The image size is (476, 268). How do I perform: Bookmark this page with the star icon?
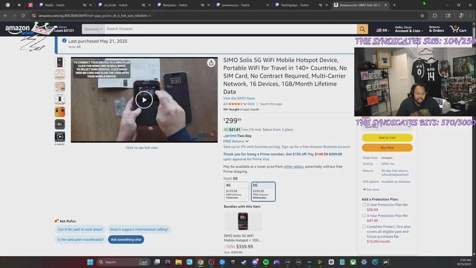[422, 16]
